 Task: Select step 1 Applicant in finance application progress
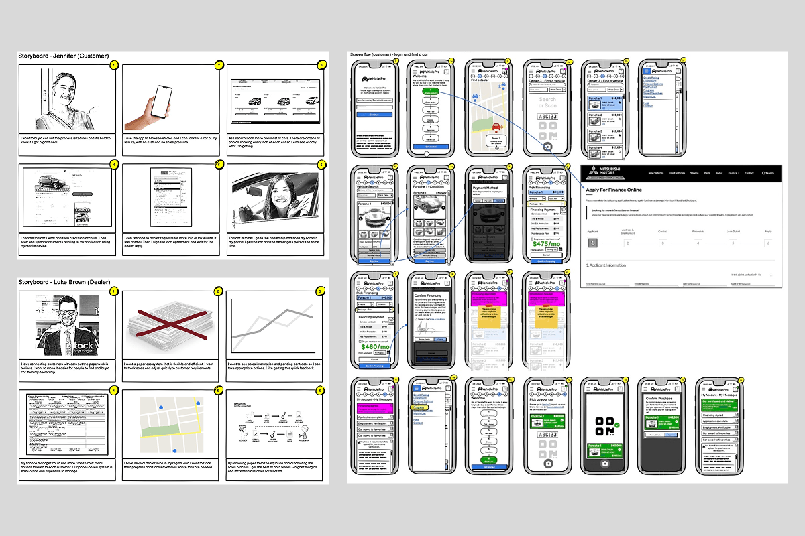(592, 243)
